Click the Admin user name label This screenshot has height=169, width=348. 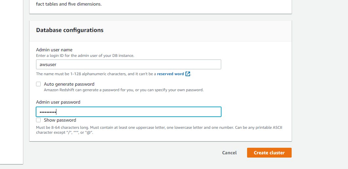54,50
